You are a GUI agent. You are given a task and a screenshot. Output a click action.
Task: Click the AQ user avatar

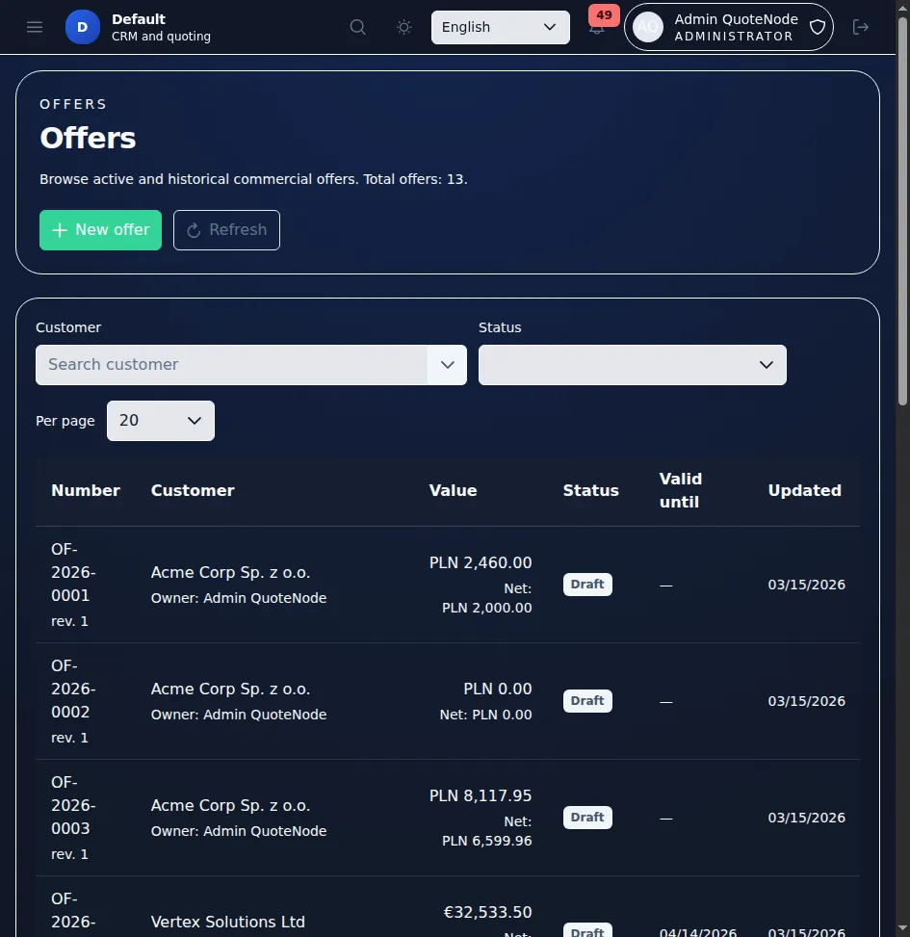(647, 27)
